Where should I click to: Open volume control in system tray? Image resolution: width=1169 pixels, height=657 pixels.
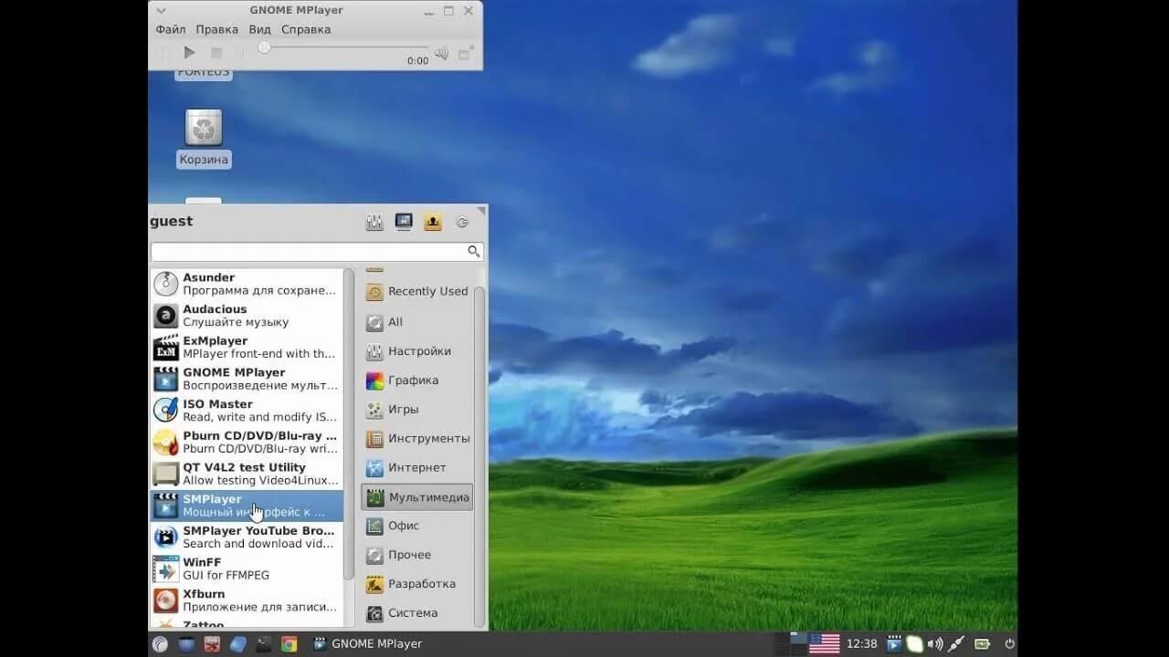tap(936, 644)
